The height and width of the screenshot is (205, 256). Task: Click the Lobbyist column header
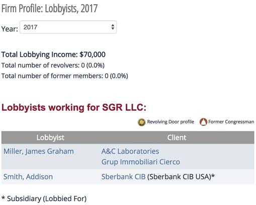click(50, 138)
